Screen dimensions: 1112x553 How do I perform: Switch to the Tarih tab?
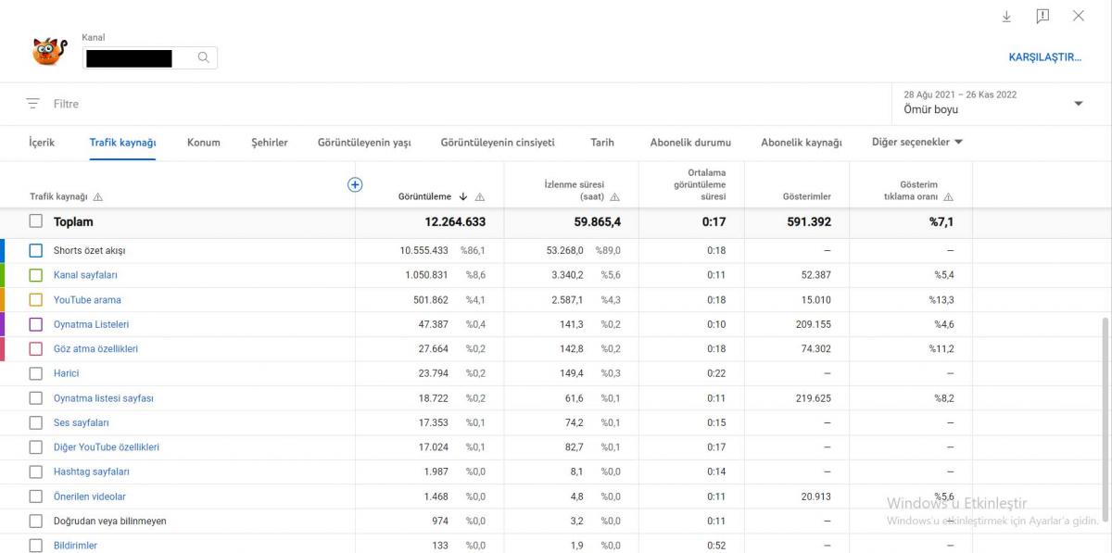point(602,143)
